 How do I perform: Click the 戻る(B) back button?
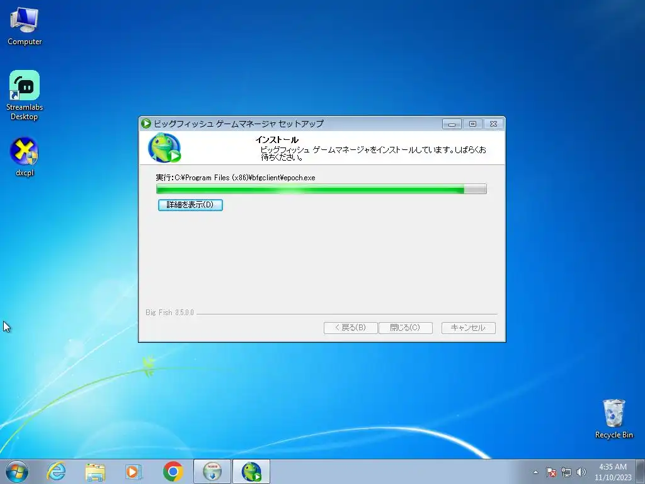tap(350, 328)
